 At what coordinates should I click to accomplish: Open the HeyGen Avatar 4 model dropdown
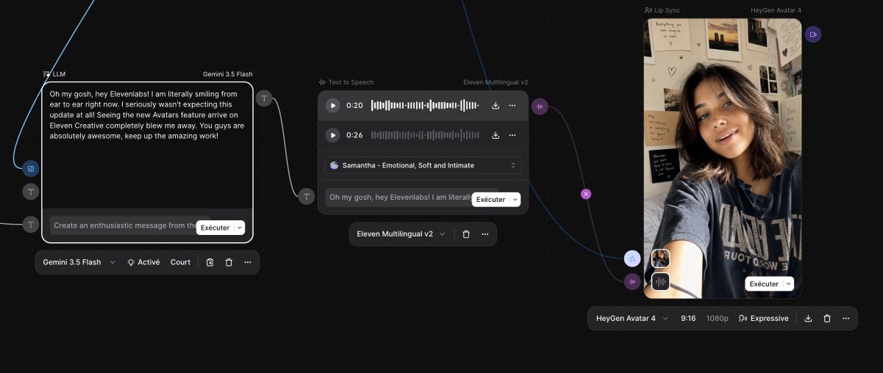click(633, 319)
